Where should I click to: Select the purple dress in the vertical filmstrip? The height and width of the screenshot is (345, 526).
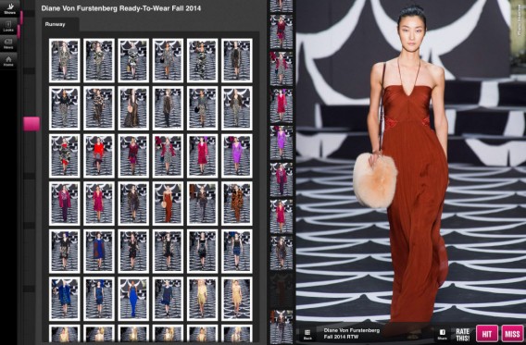point(282,142)
